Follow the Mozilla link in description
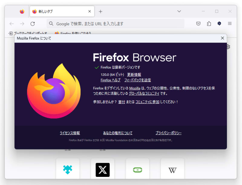 tap(135, 88)
